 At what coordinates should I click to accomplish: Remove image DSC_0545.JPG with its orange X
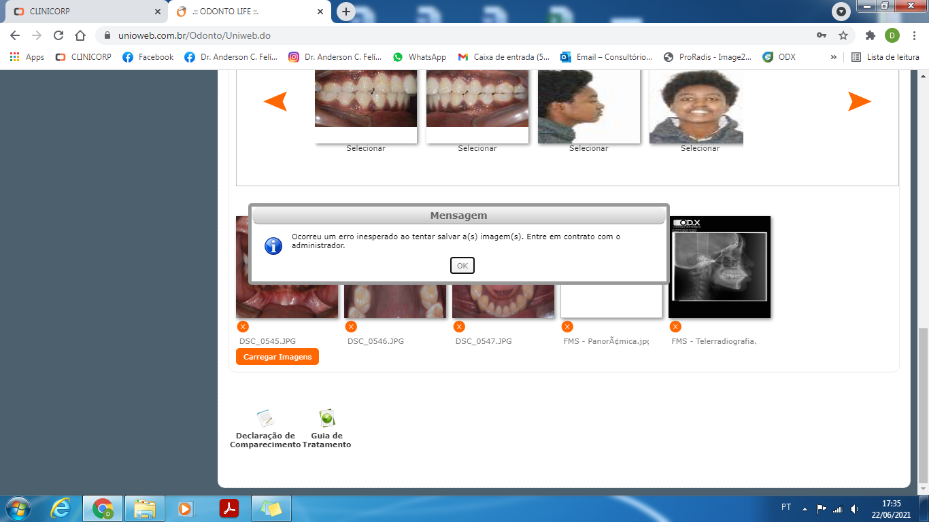pyautogui.click(x=243, y=327)
